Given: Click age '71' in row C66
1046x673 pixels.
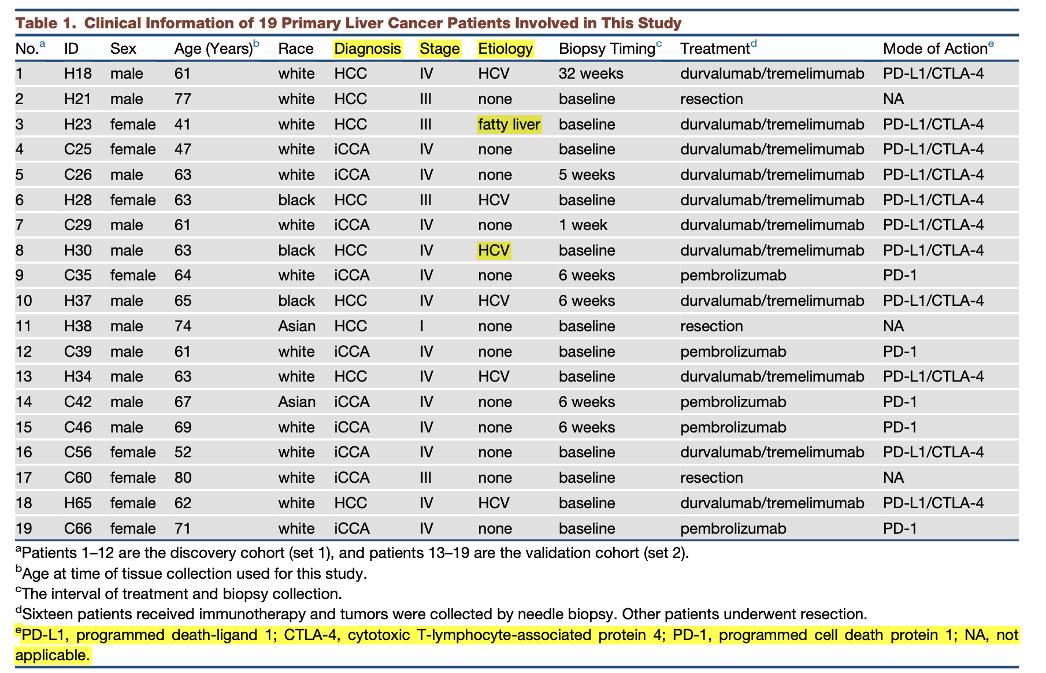Looking at the screenshot, I should point(183,528).
